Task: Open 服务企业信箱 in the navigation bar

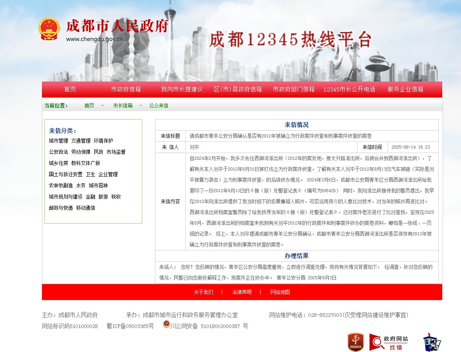Action: tap(405, 89)
